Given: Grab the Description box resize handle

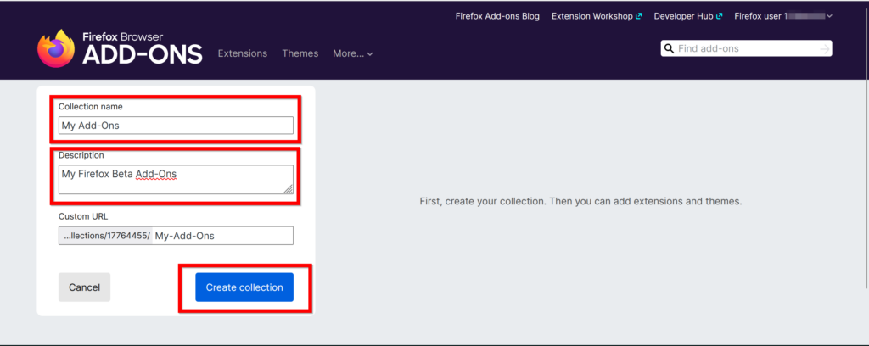Looking at the screenshot, I should (x=289, y=189).
